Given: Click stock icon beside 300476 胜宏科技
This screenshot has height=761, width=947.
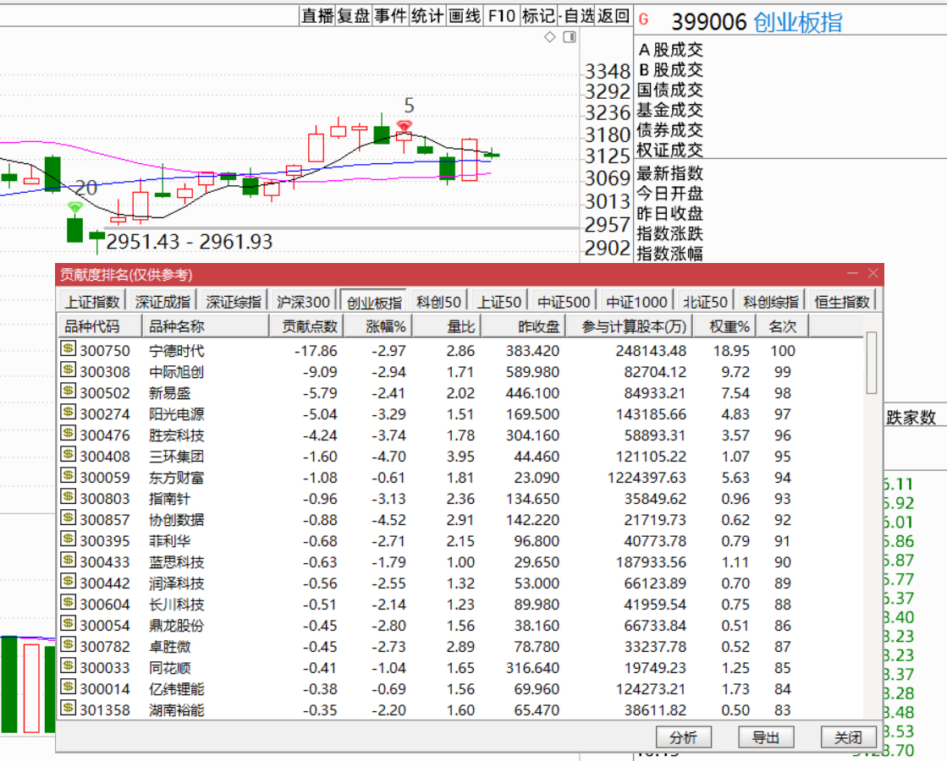Looking at the screenshot, I should (69, 433).
